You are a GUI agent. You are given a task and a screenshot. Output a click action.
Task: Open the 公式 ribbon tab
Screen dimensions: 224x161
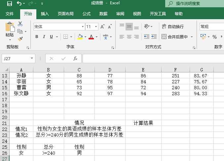tap(87, 14)
